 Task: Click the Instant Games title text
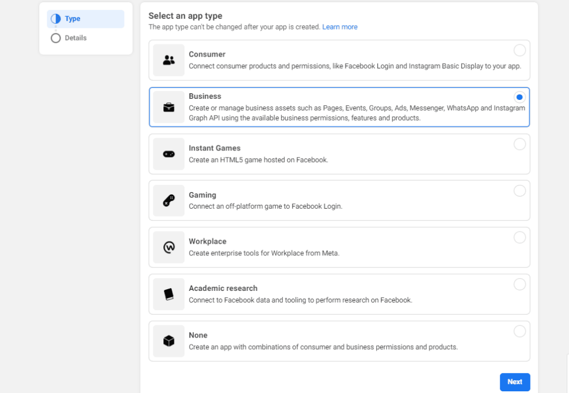click(214, 148)
